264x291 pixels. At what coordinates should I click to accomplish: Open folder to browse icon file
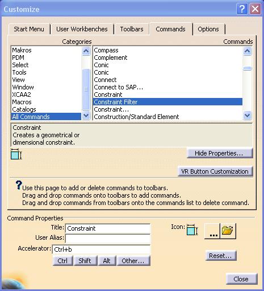(x=228, y=231)
